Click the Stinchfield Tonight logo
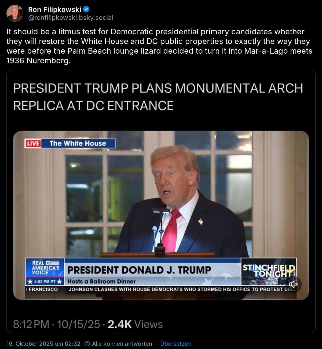 [269, 271]
